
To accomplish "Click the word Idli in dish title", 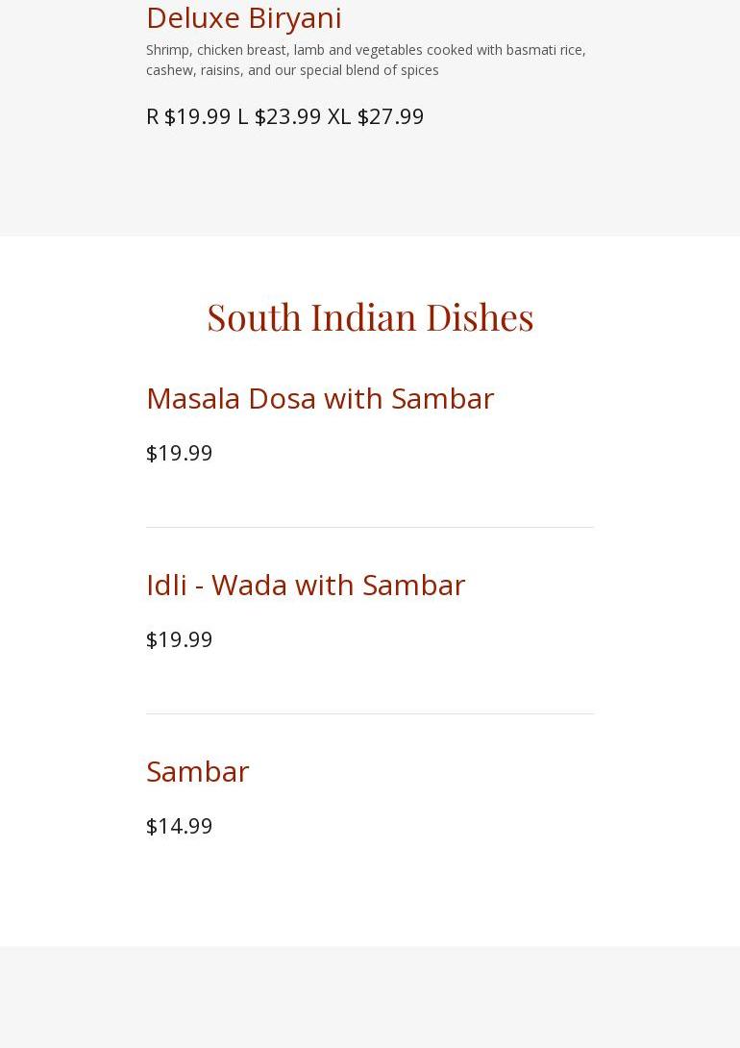I will click(x=166, y=584).
